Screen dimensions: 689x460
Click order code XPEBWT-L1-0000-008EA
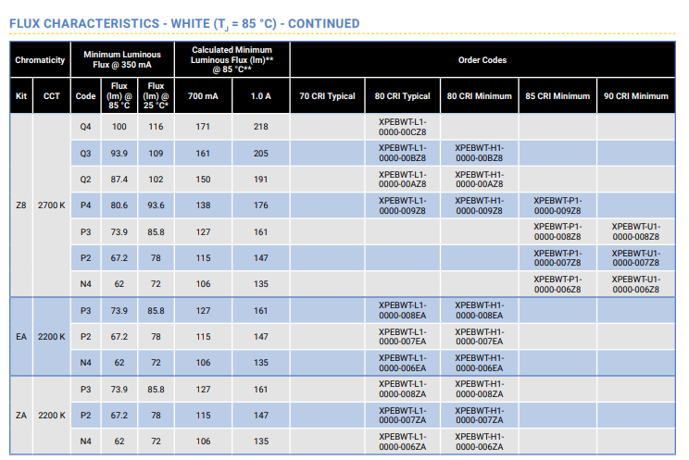pyautogui.click(x=403, y=310)
